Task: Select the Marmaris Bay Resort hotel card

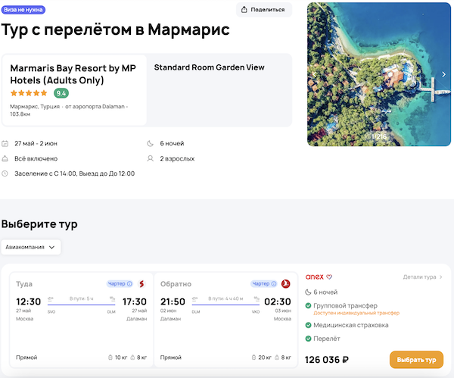Action: click(72, 89)
